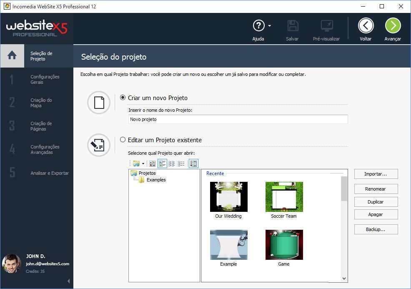The image size is (411, 289).
Task: Click the Credits: 35 text
Action: (35, 271)
